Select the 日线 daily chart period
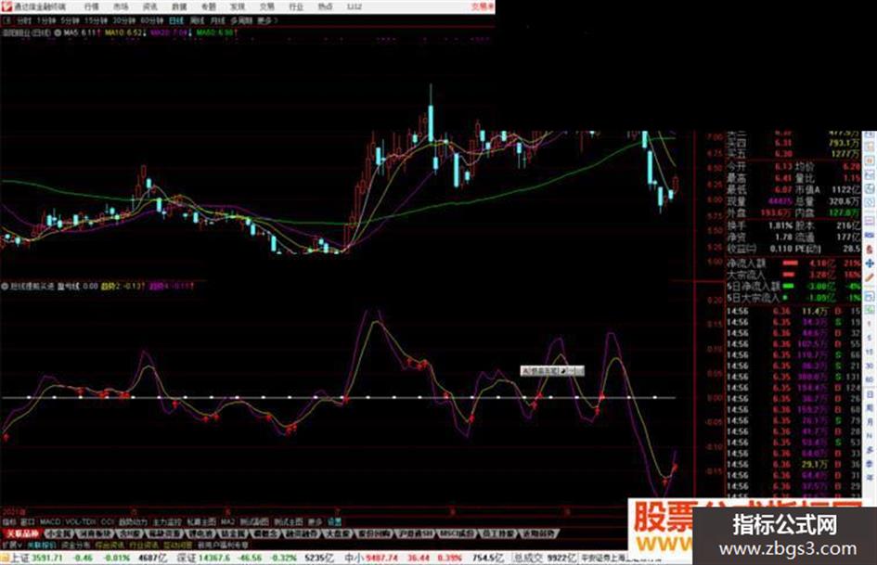 coord(176,20)
